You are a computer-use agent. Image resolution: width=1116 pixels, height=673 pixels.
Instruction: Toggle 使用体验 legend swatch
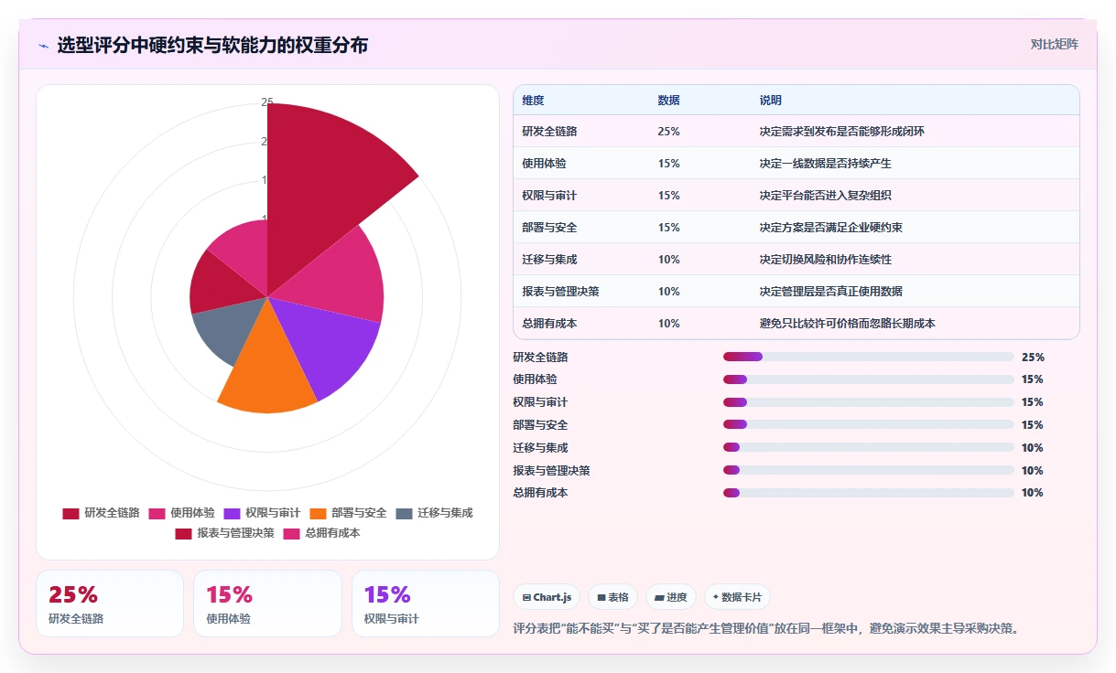[157, 514]
